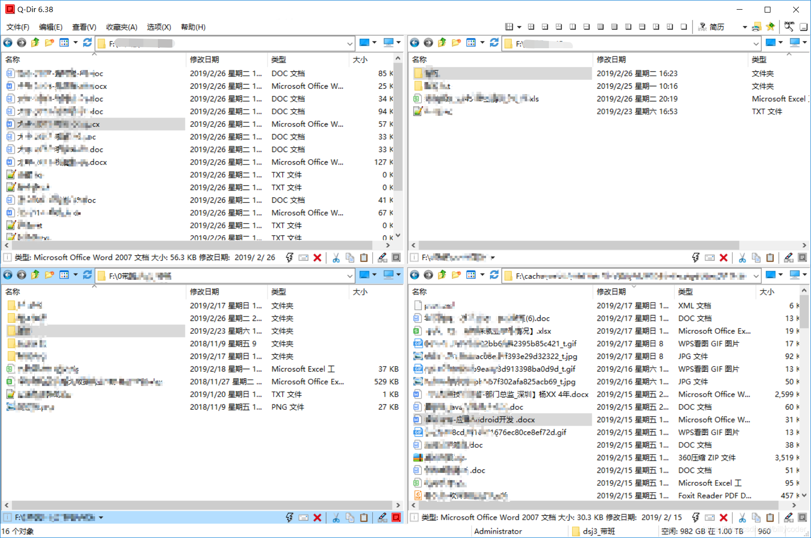This screenshot has height=538, width=811.
Task: Click Forward arrow in top-left pane
Action: tap(21, 43)
